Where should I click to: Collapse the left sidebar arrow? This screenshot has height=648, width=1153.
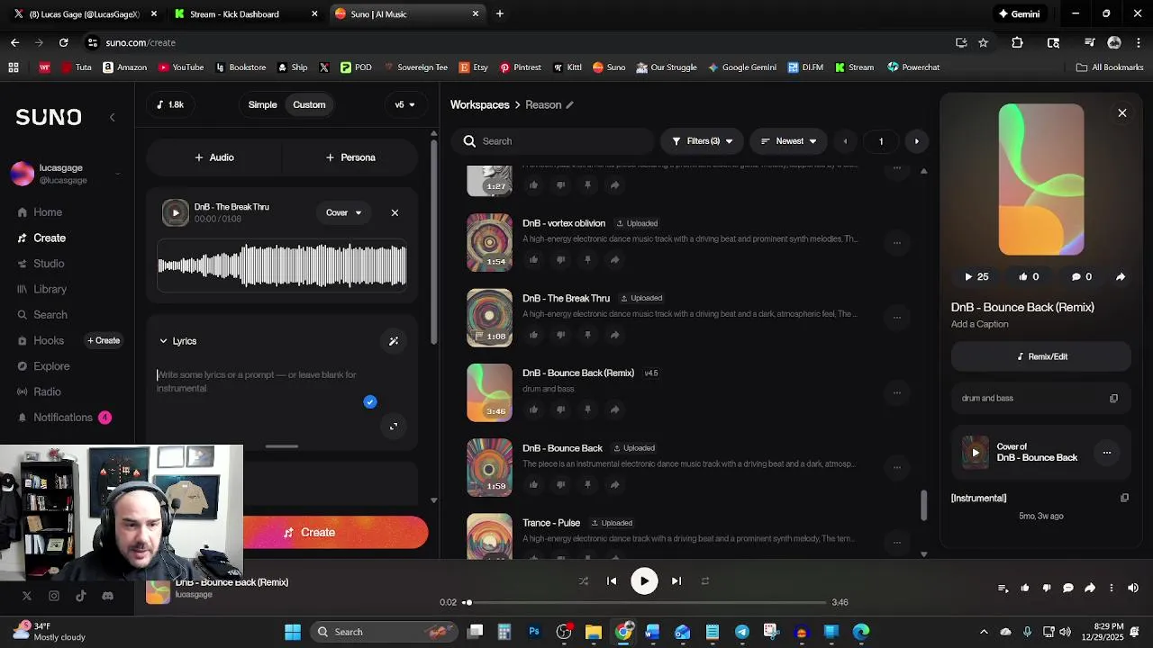[112, 117]
